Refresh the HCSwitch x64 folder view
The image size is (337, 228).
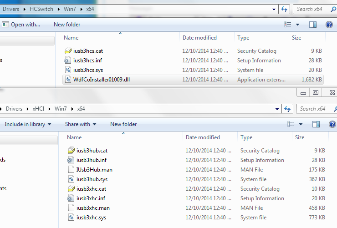pyautogui.click(x=284, y=9)
